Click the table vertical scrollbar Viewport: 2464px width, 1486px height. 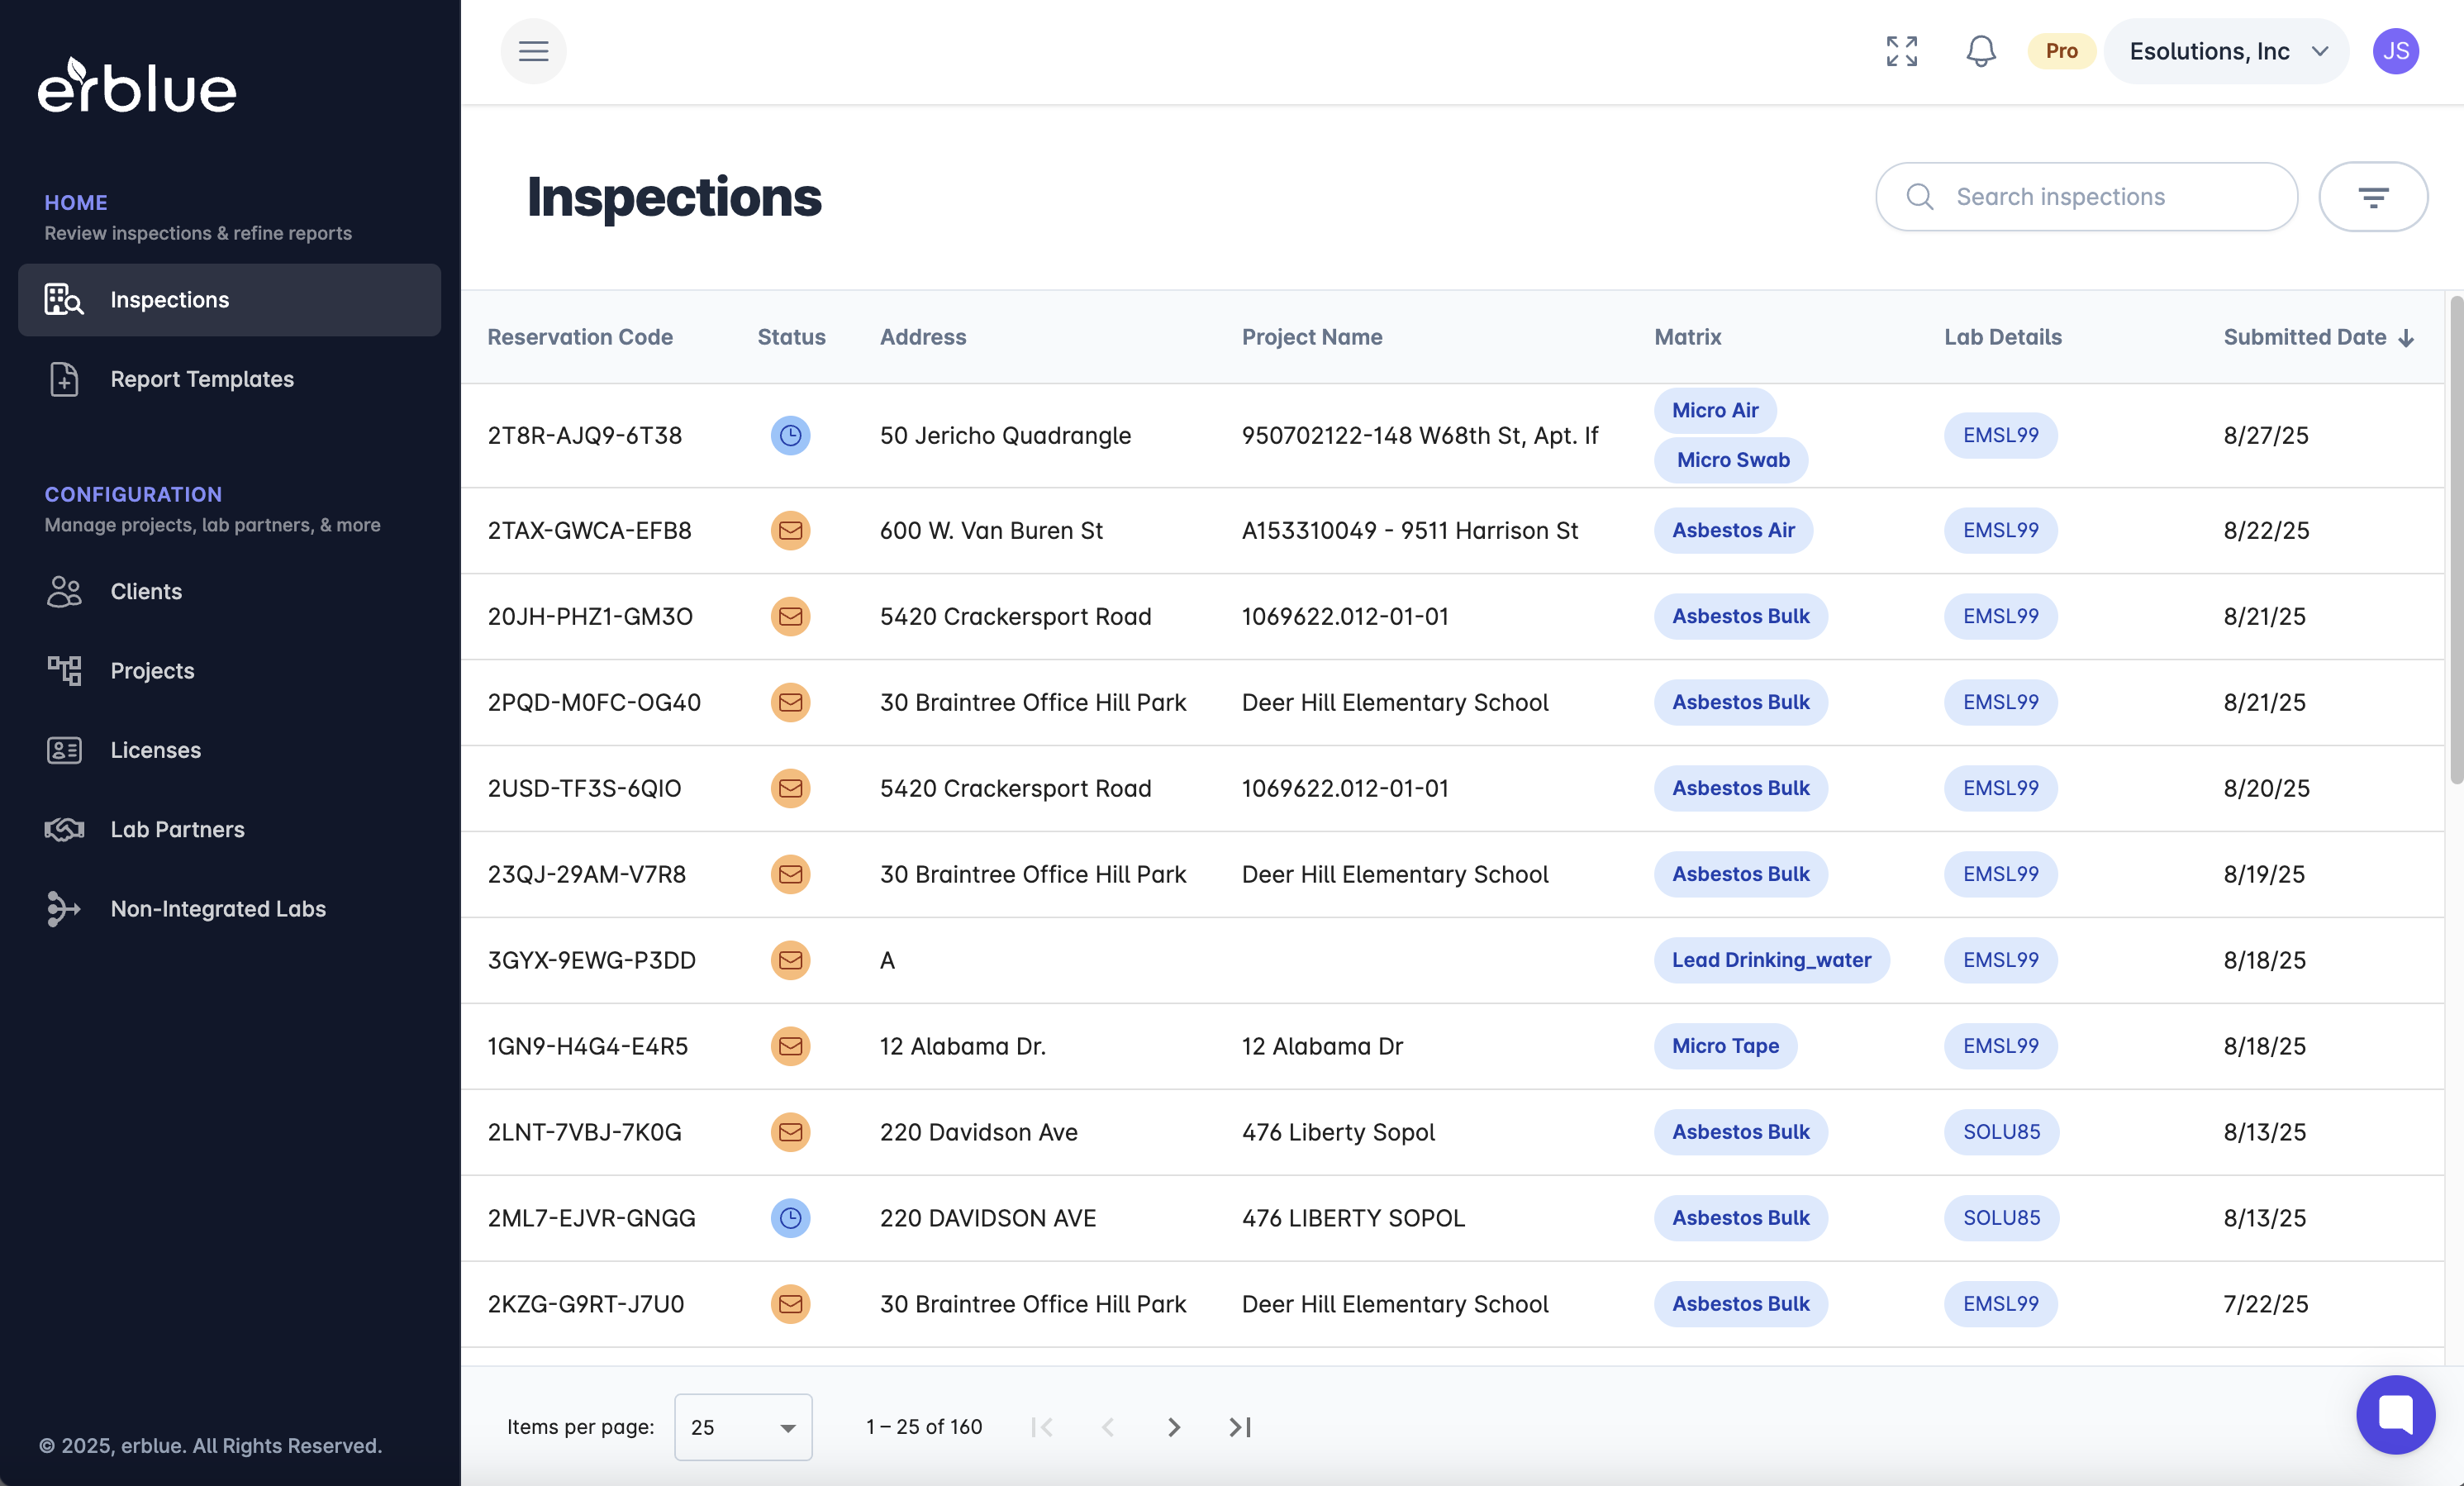[x=2455, y=540]
